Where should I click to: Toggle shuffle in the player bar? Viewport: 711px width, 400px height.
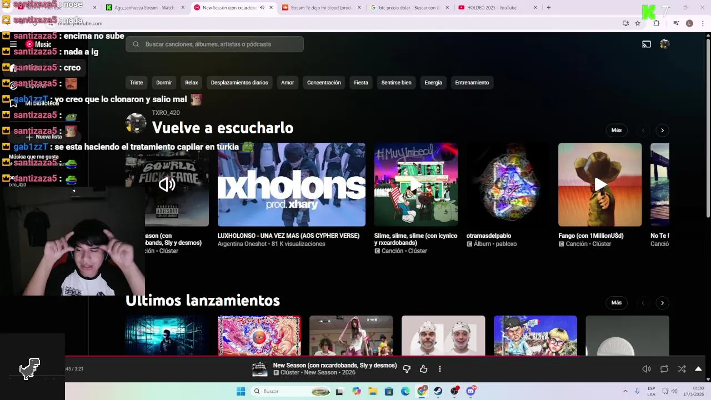682,369
